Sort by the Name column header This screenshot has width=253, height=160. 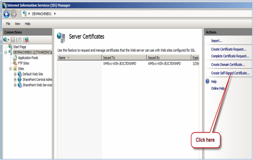tap(79, 58)
